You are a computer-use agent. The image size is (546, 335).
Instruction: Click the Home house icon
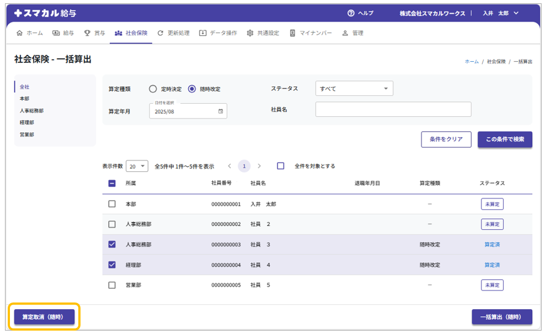[20, 33]
